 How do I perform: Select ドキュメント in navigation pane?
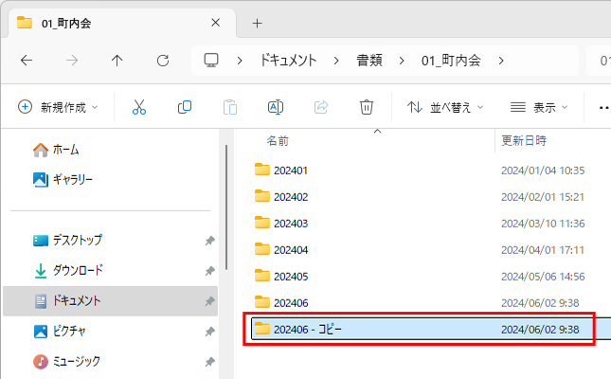click(x=110, y=300)
